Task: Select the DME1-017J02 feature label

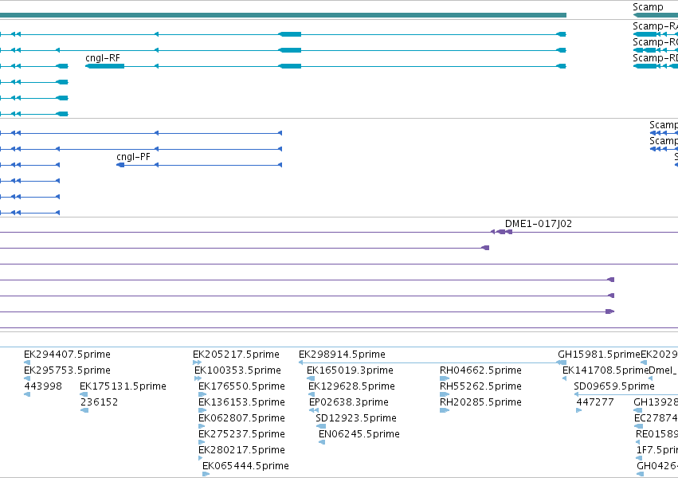Action: pyautogui.click(x=539, y=223)
